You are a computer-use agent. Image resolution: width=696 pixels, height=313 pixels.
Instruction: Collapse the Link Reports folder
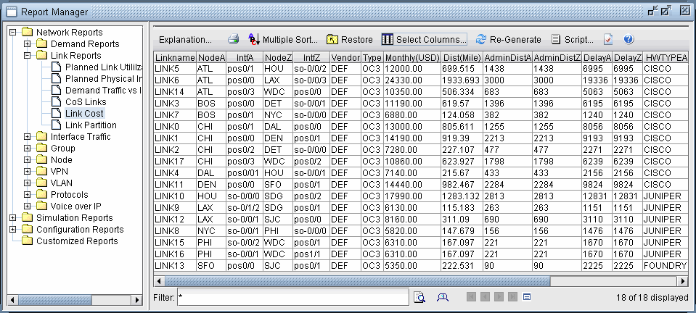28,56
